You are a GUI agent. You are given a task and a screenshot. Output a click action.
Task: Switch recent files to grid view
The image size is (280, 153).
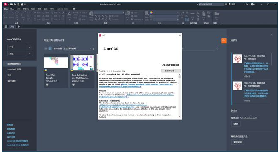pyautogui.click(x=50, y=48)
